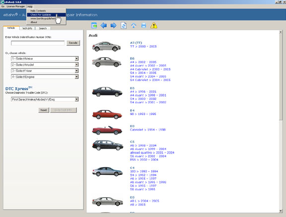
Task: Click the Reset button
Action: [44, 110]
